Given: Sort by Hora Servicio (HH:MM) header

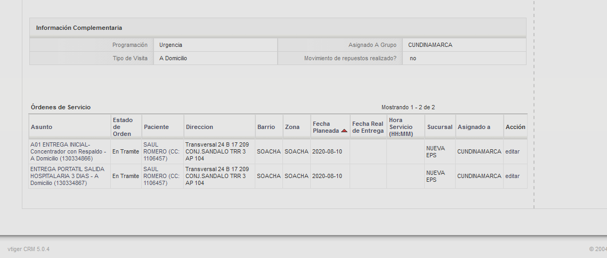Looking at the screenshot, I should (x=401, y=127).
